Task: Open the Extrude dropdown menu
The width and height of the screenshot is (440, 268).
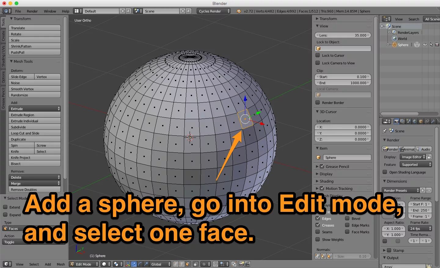Action: tap(35, 109)
